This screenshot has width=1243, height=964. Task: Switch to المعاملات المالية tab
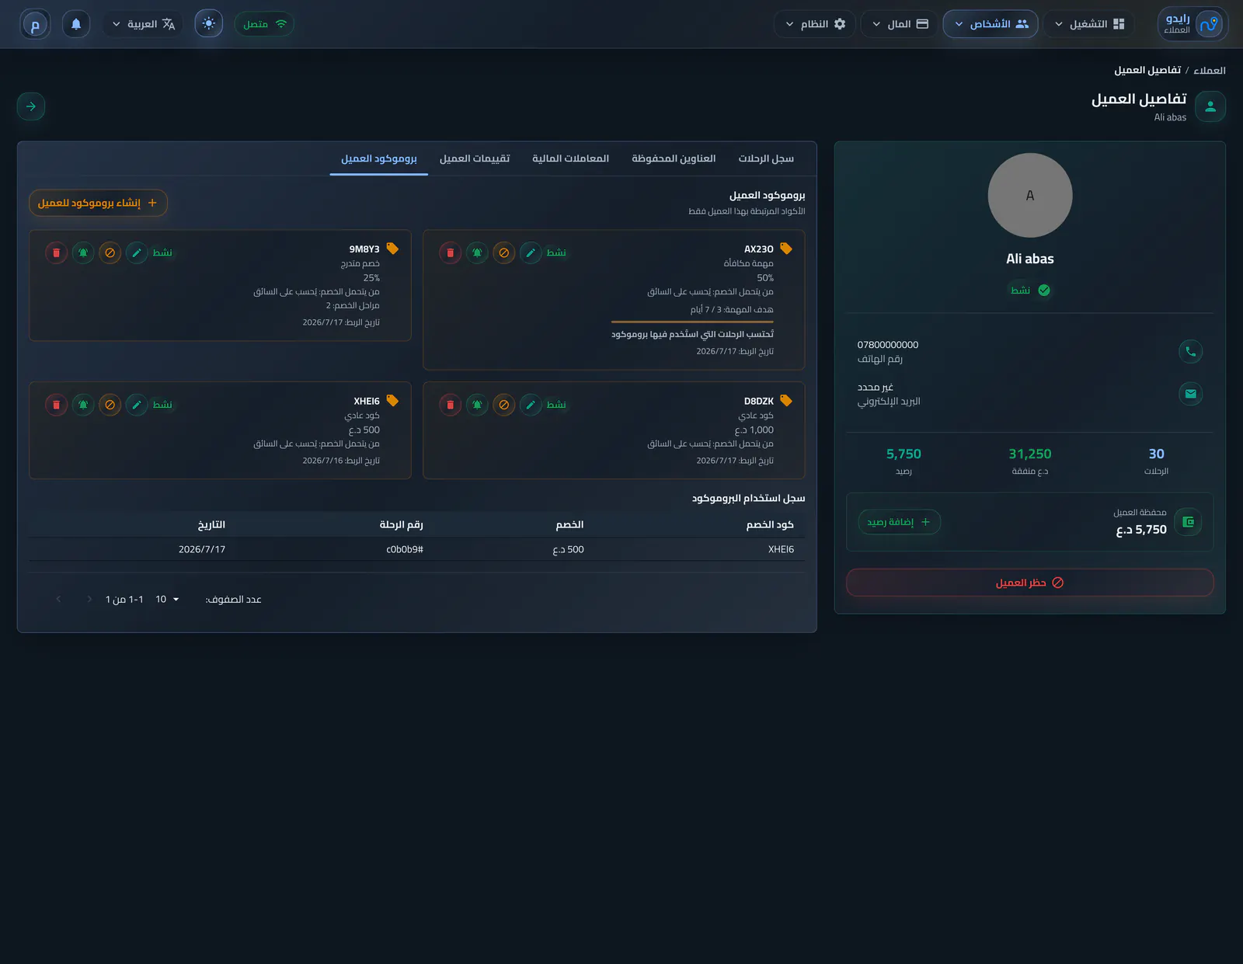(570, 158)
